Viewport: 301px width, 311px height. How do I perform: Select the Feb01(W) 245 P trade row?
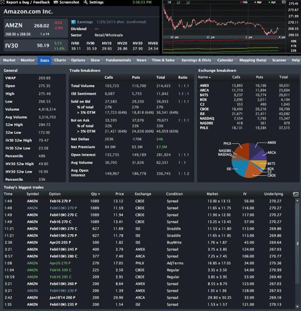[x=149, y=250]
